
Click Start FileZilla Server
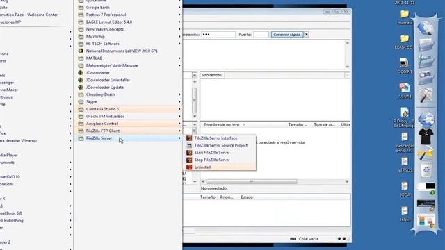tap(212, 153)
